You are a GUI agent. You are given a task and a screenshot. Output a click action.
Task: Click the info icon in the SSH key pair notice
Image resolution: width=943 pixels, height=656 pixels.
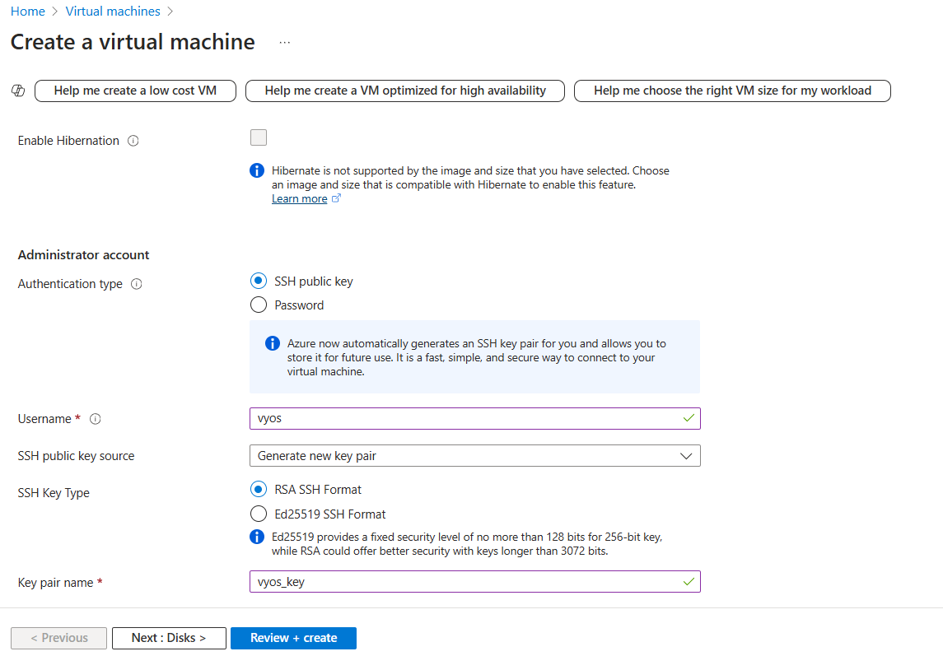272,343
